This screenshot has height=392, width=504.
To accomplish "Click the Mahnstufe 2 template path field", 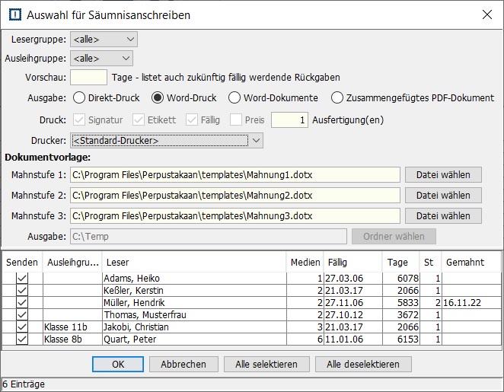I will tap(234, 196).
